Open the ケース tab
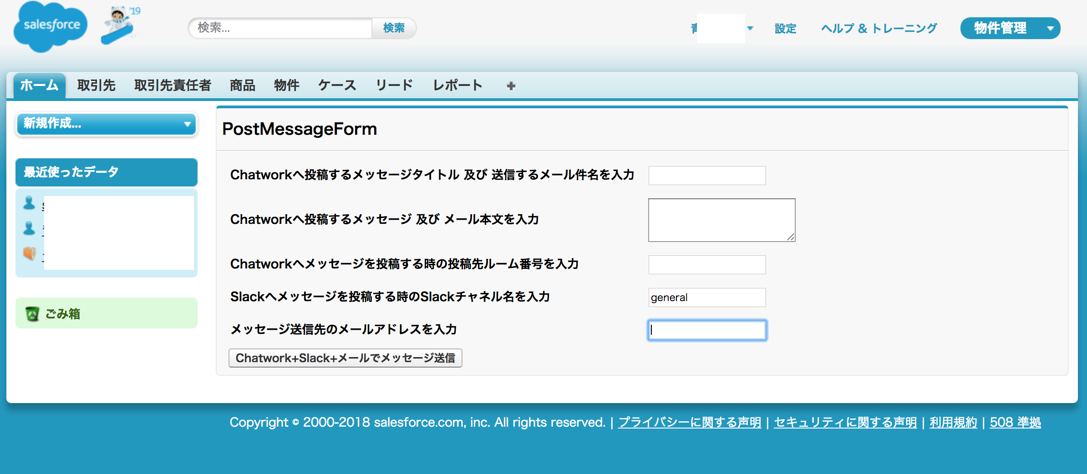Image resolution: width=1087 pixels, height=474 pixels. click(x=337, y=85)
